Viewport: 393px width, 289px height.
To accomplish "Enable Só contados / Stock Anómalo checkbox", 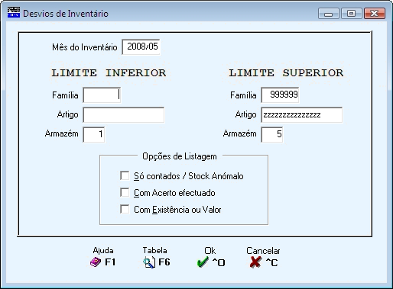I will (x=125, y=176).
